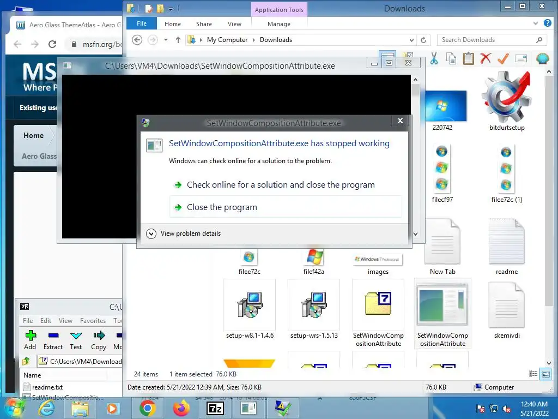Click the Paste clipboard icon in Explorer toolbar
Viewport: 558px width, 419px height.
(x=468, y=58)
